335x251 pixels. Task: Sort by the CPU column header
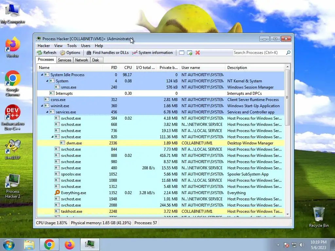pos(126,68)
